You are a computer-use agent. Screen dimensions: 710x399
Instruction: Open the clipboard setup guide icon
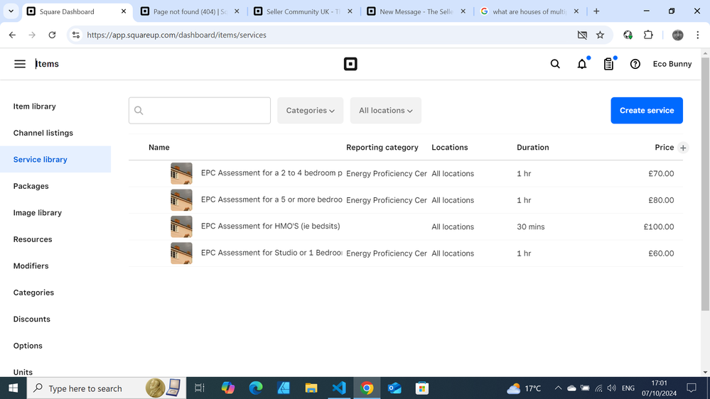coord(608,64)
